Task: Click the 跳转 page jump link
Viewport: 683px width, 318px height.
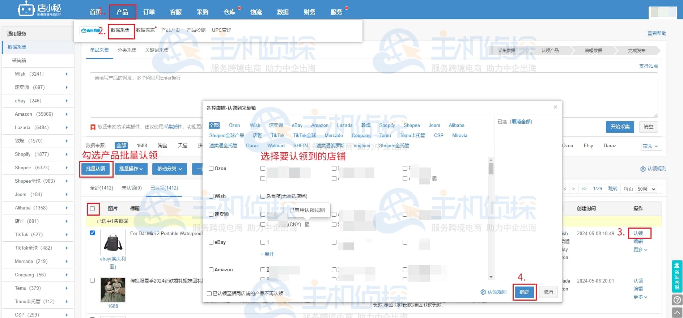Action: click(x=613, y=189)
